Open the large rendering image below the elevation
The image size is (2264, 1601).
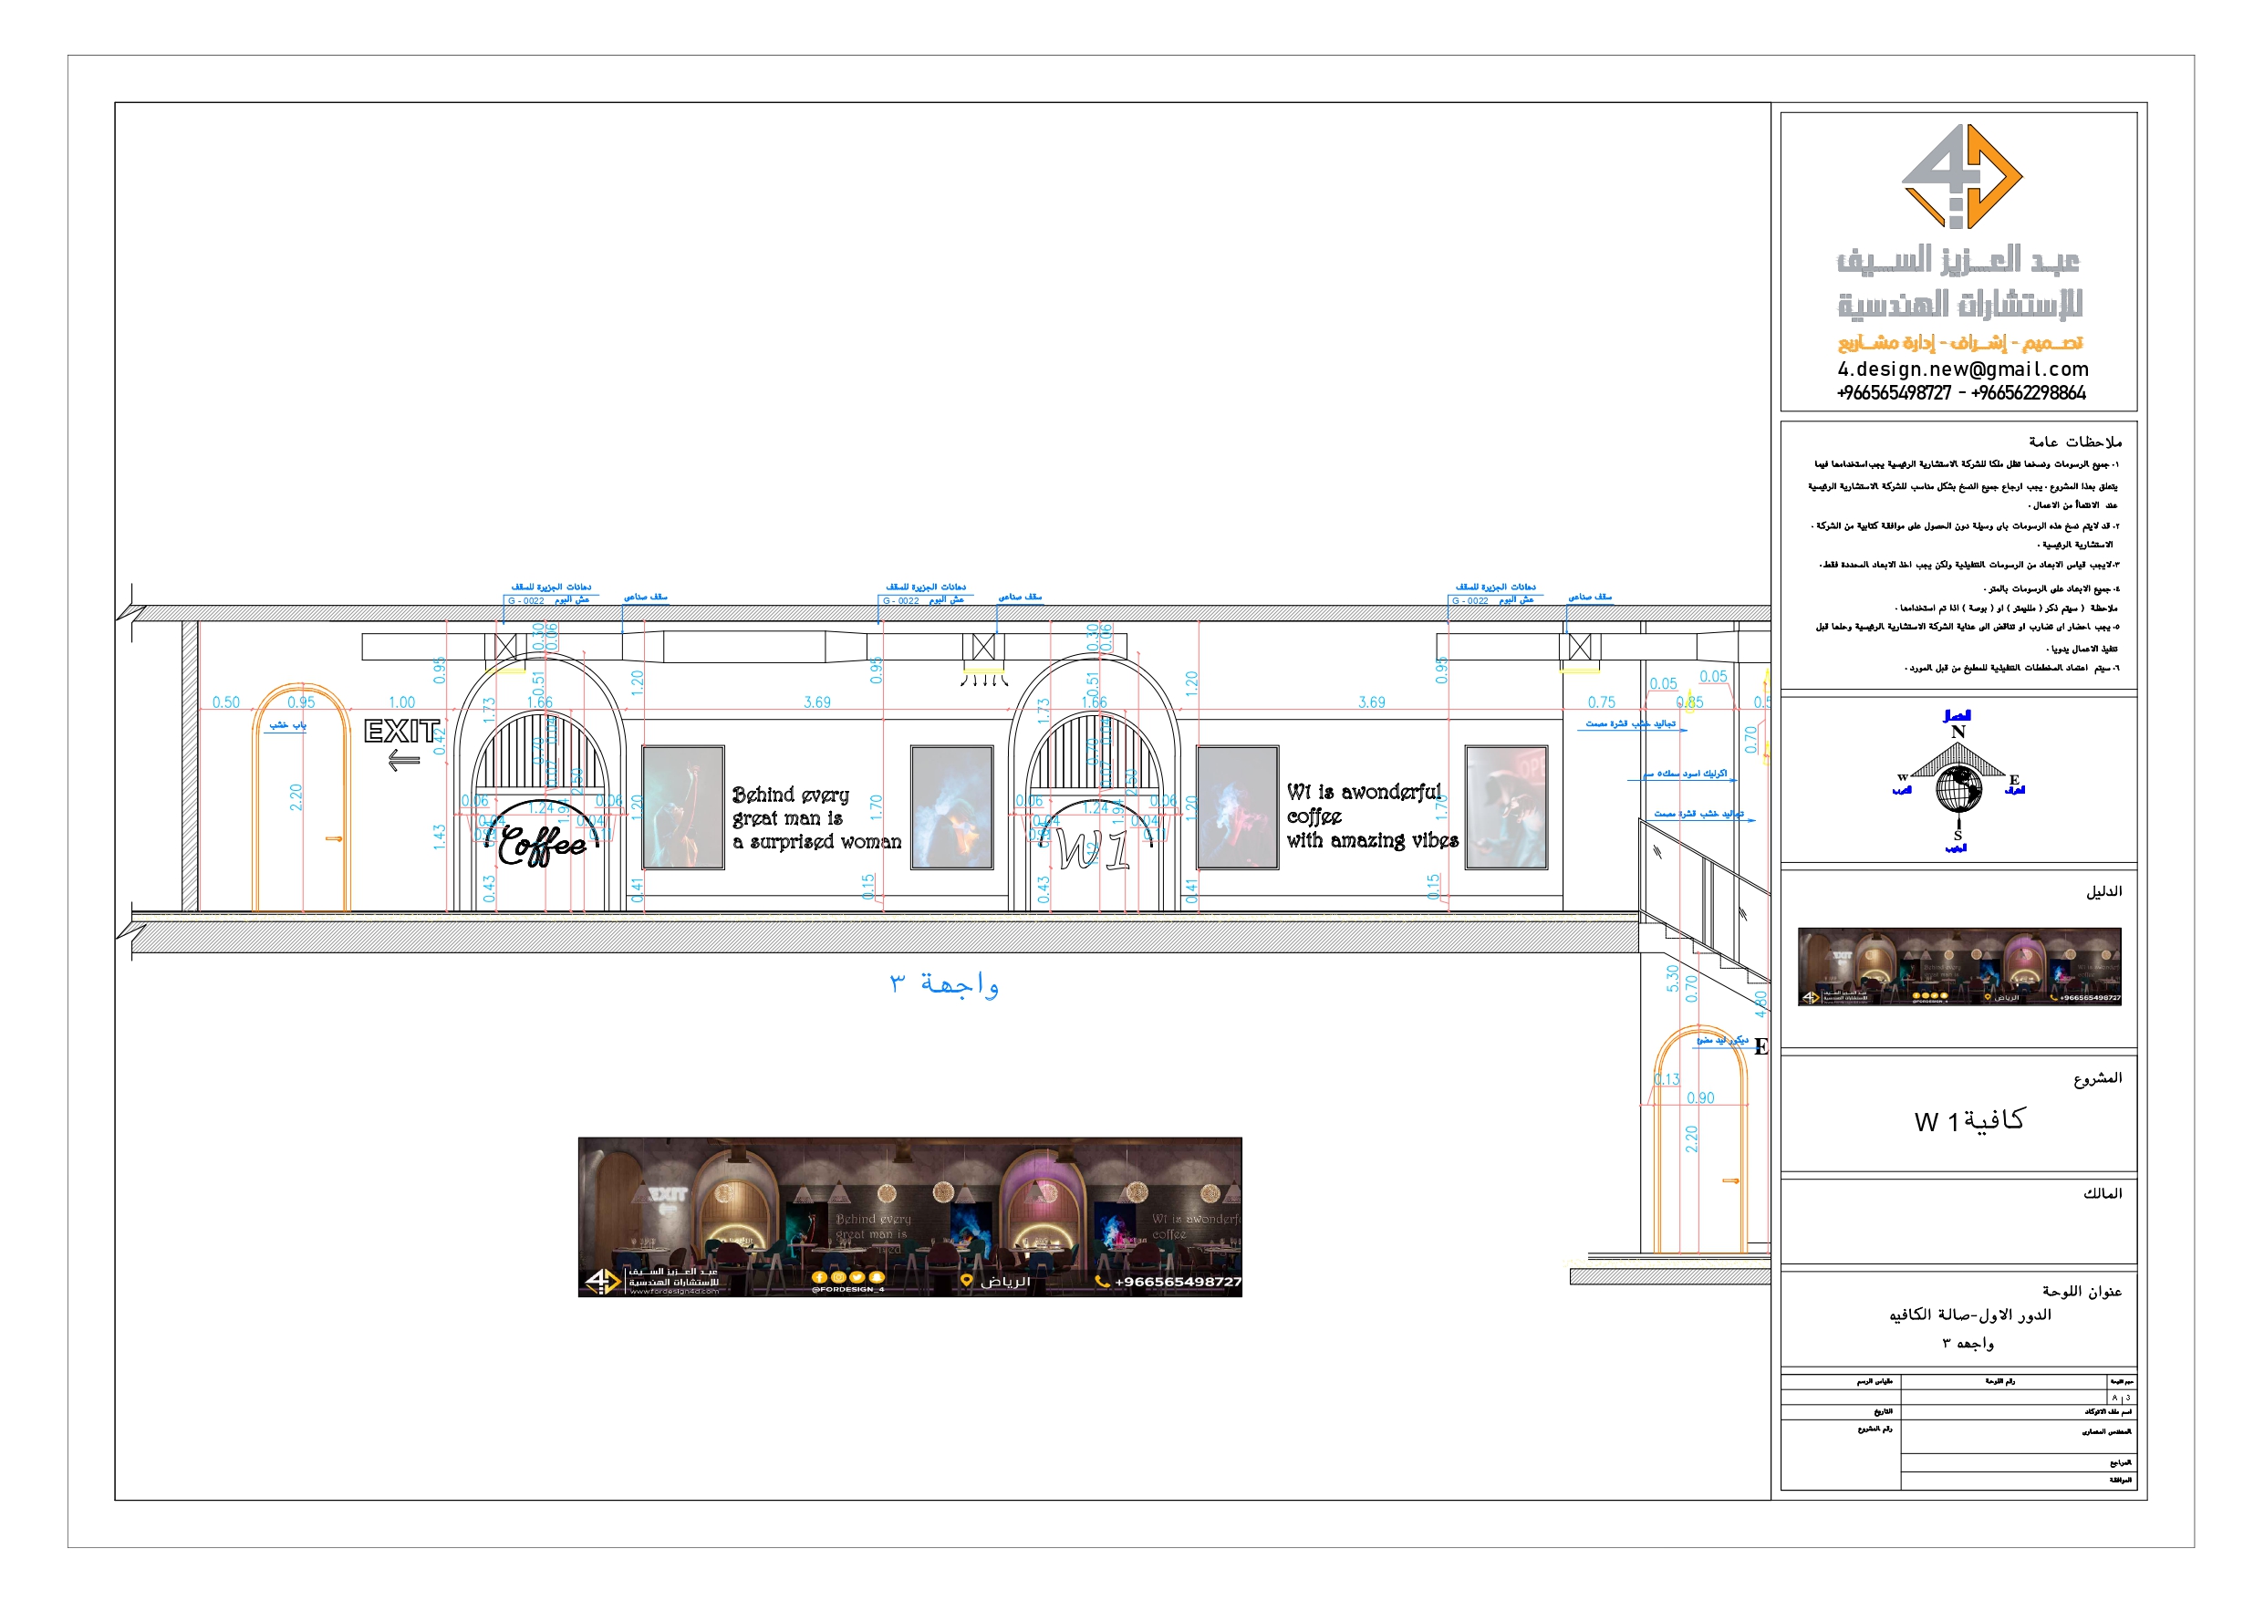pos(909,1216)
